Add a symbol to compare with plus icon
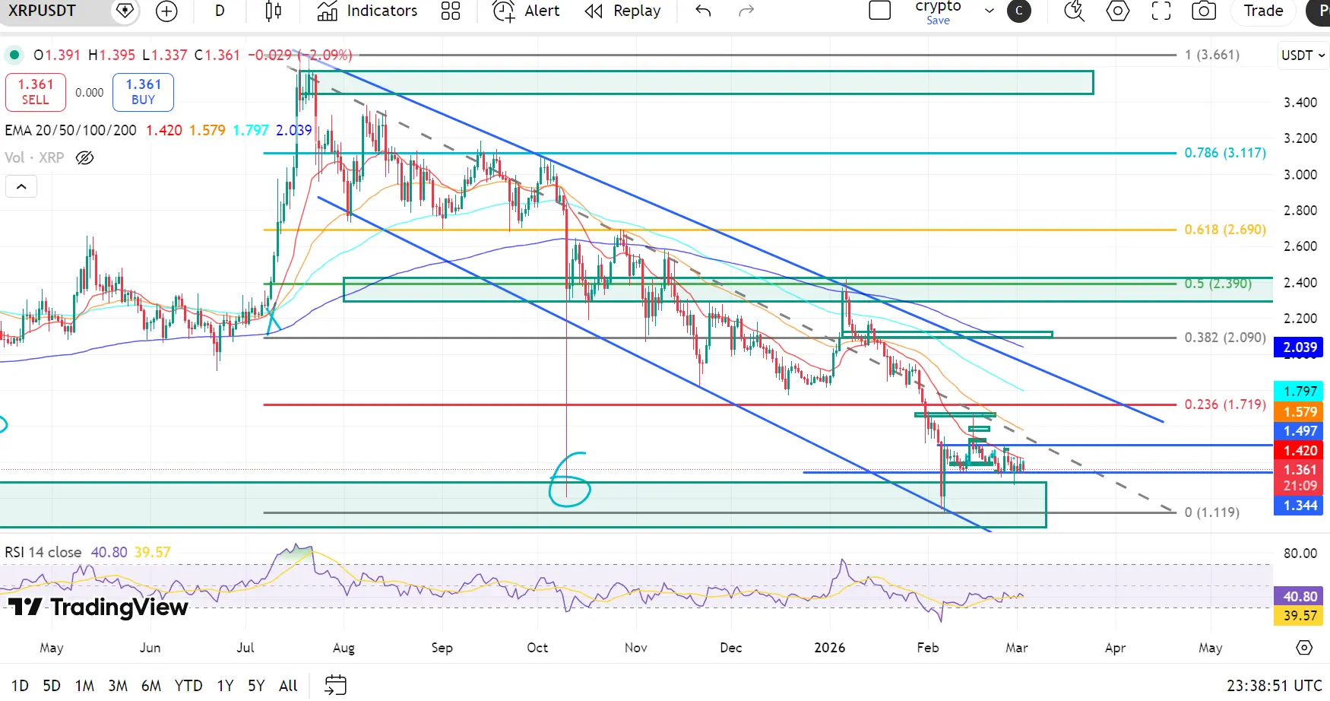Screen dimensions: 1330x701 [166, 11]
